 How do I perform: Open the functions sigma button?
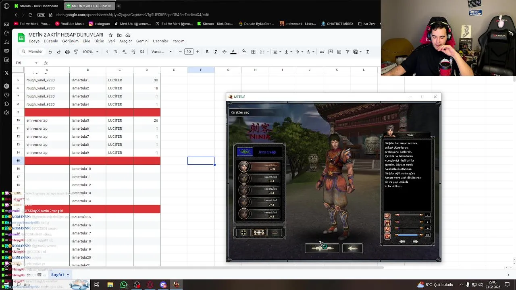(367, 52)
